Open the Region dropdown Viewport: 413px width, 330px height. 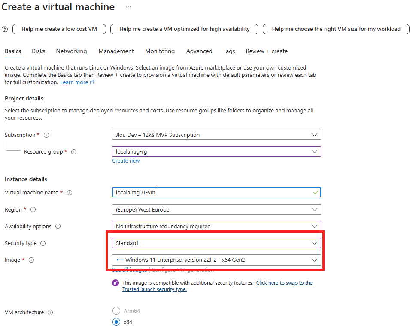coord(216,210)
